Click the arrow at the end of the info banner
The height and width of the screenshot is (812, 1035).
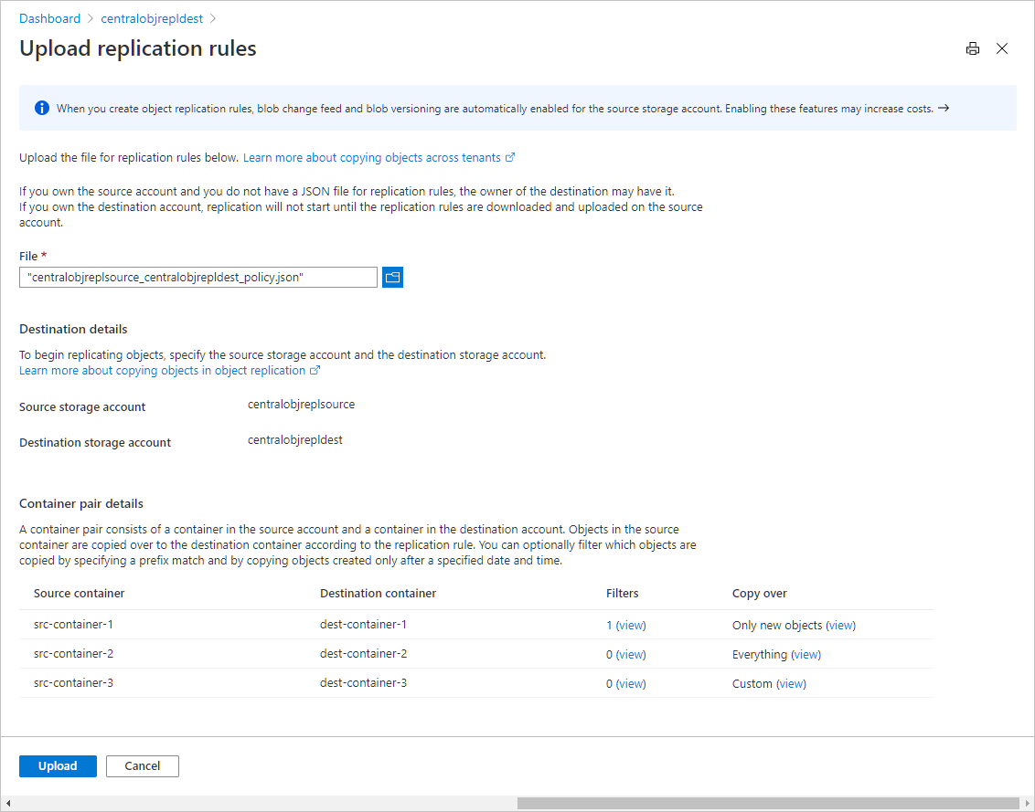tap(944, 108)
